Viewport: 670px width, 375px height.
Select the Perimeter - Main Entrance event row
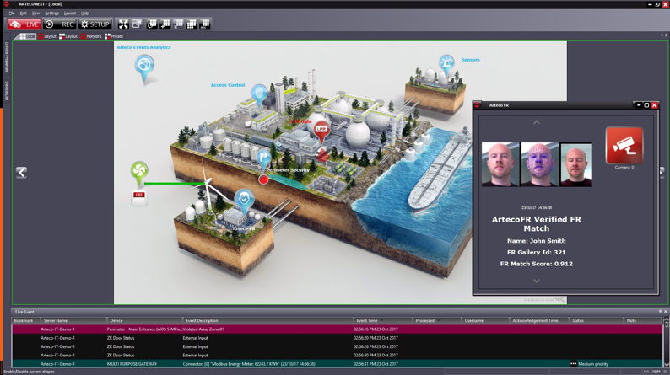[338, 329]
